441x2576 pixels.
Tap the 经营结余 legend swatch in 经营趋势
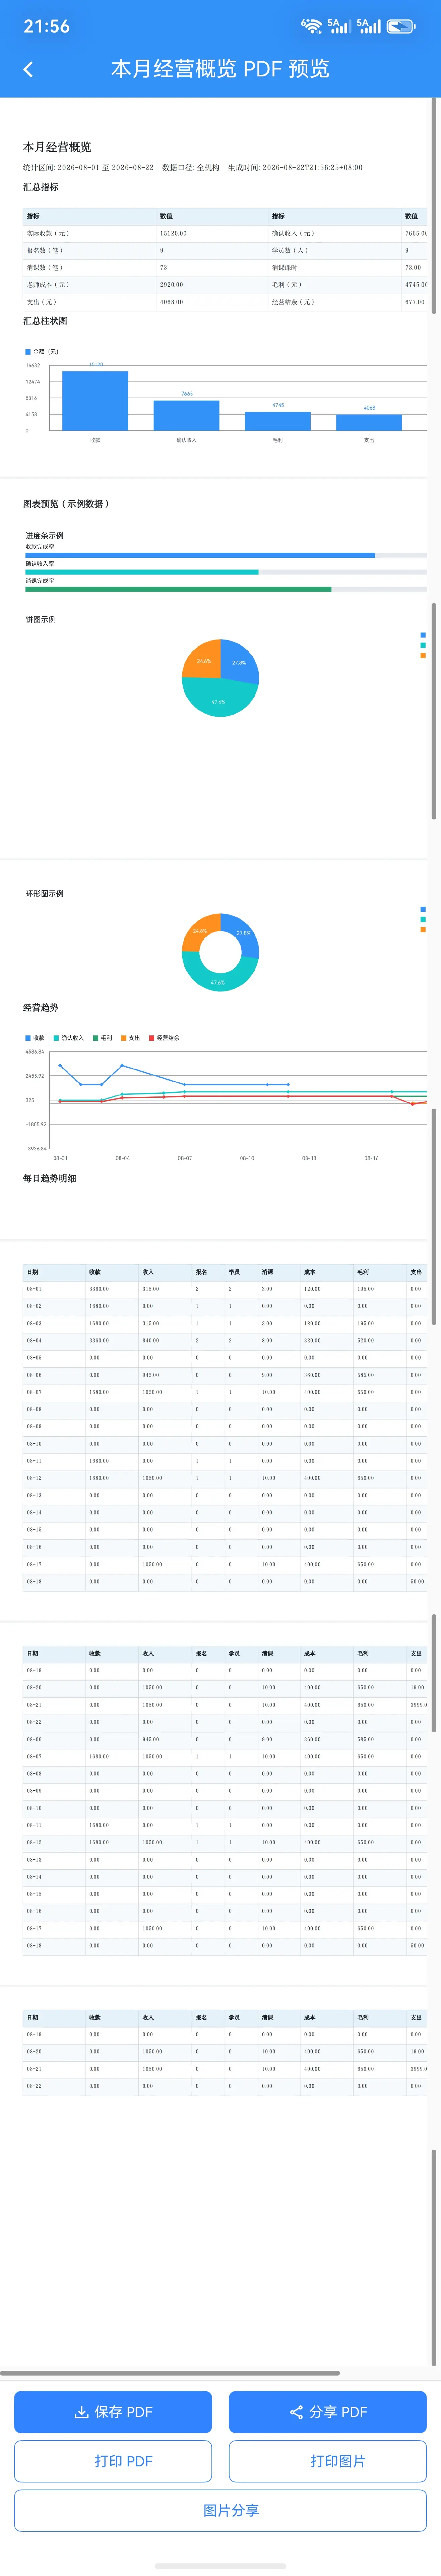coord(152,1038)
